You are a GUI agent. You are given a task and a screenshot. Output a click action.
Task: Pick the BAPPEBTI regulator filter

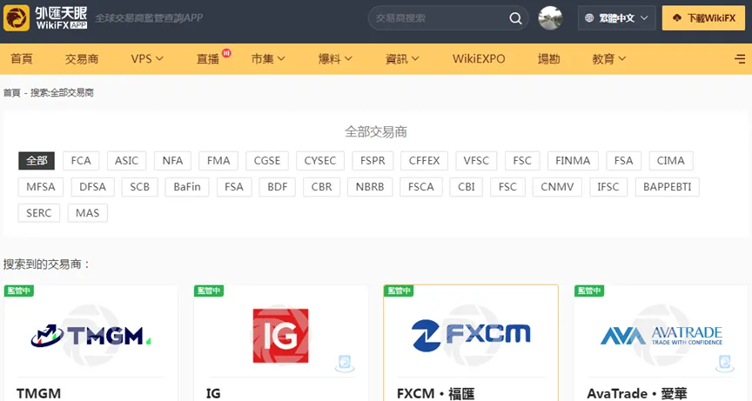tap(668, 187)
